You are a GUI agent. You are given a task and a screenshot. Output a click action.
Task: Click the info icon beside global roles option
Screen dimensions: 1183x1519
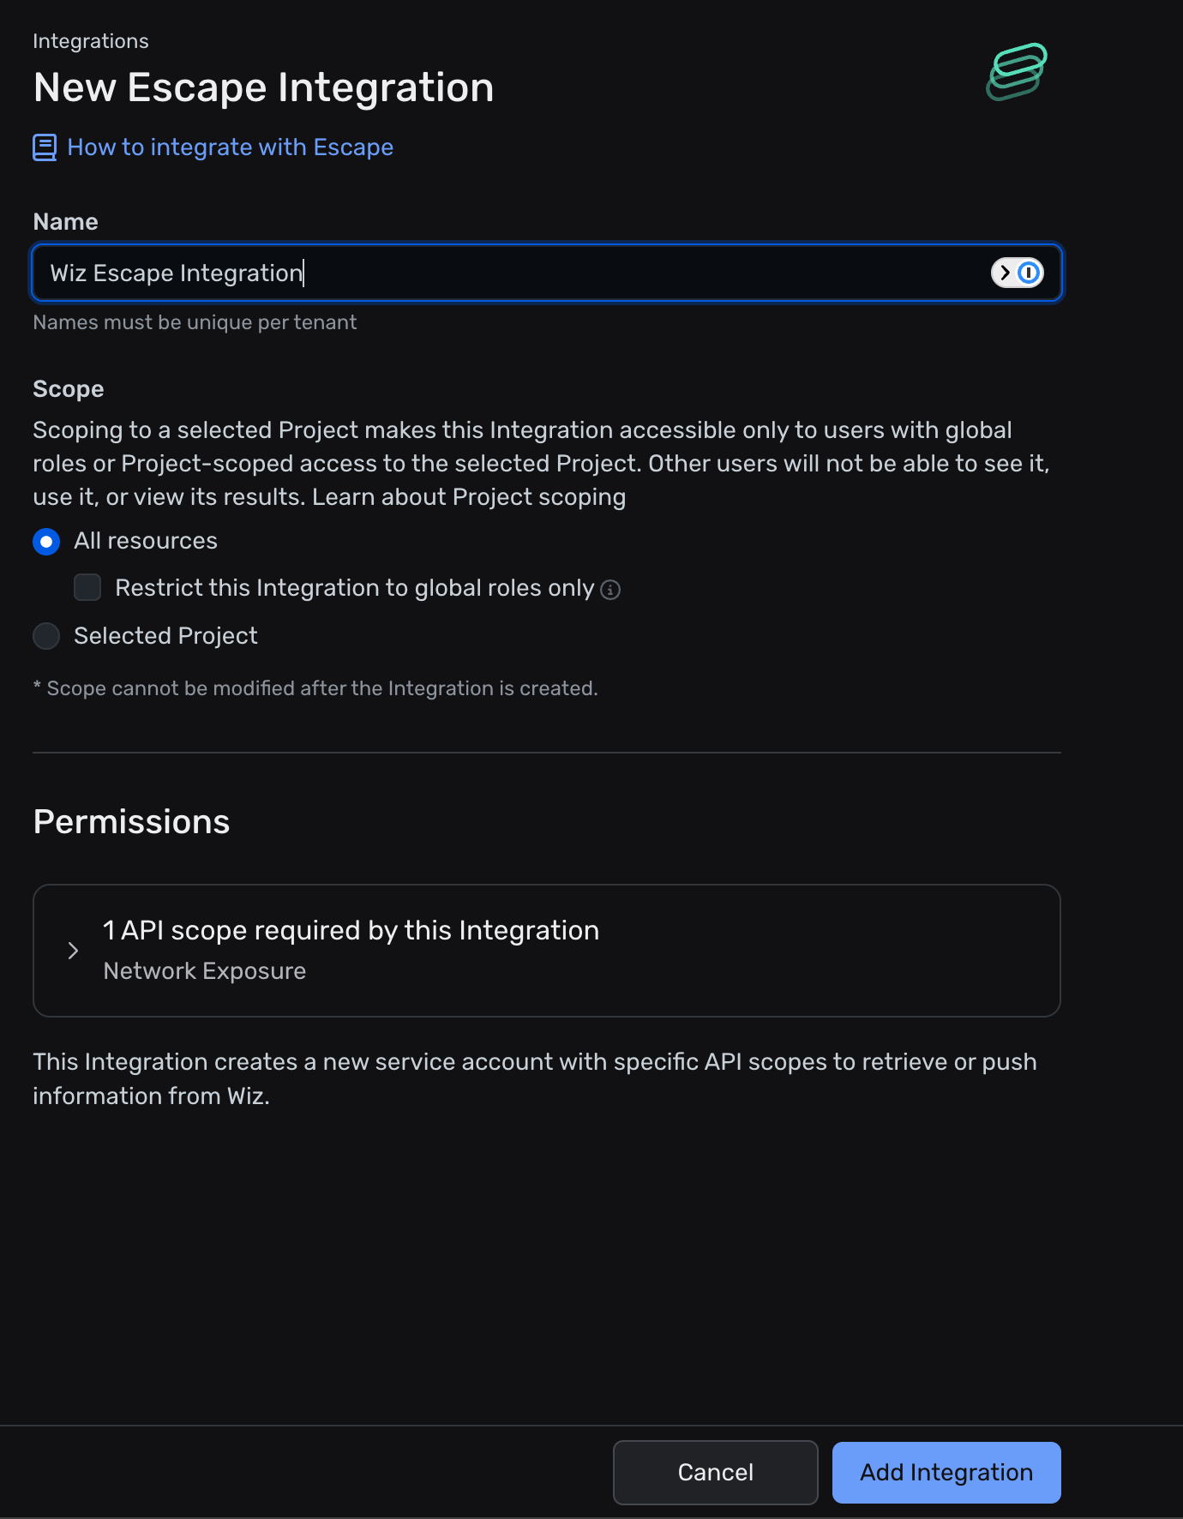610,590
